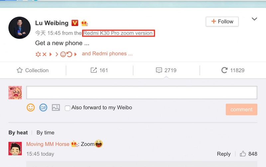Open the 'and Redmi phones ...' link
Image resolution: width=266 pixels, height=167 pixels.
(107, 54)
